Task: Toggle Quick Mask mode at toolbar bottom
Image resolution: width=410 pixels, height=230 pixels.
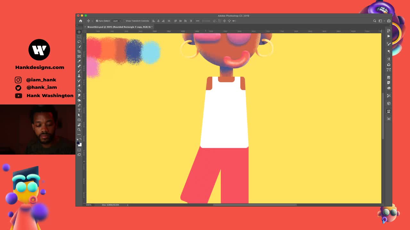Action: (x=79, y=149)
